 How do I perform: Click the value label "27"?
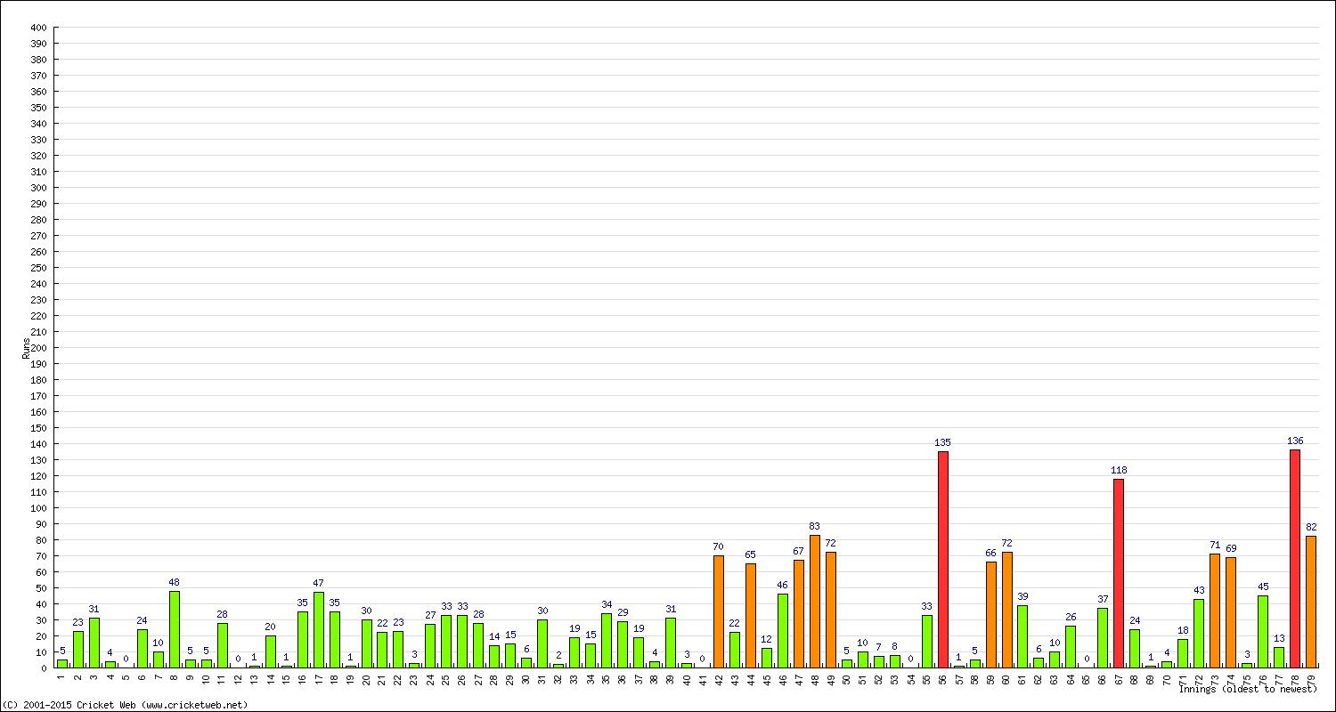[430, 615]
